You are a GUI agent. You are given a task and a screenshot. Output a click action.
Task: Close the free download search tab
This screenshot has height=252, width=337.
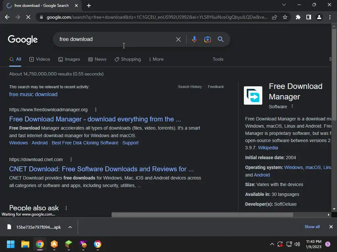[76, 6]
